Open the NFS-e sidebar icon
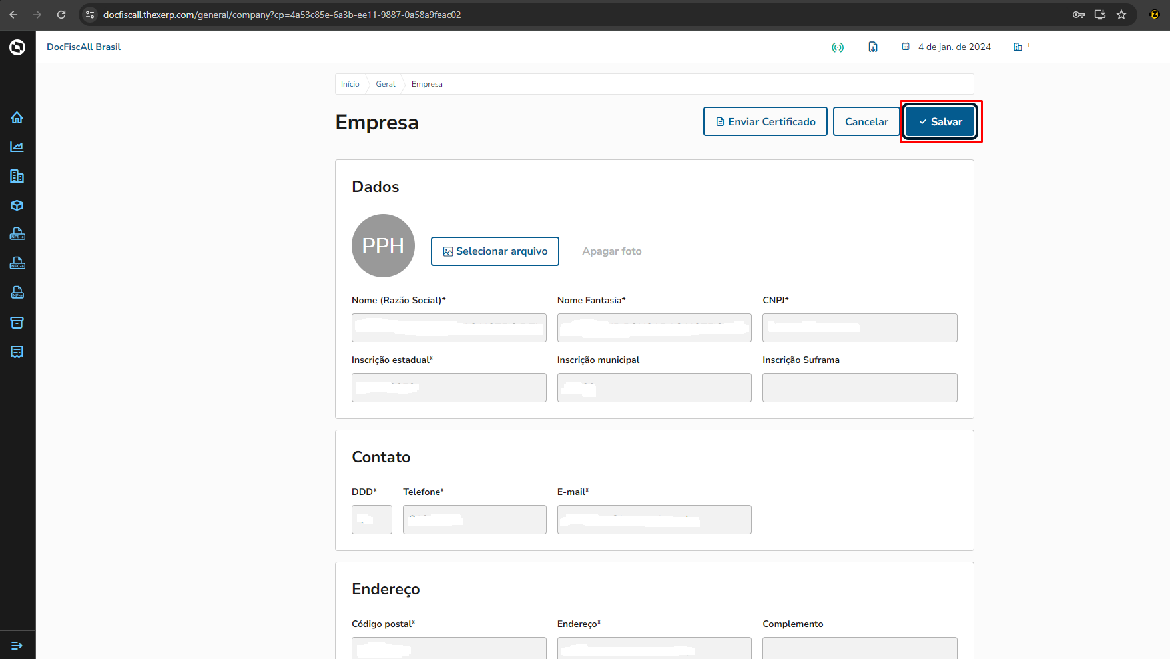Screen dimensions: 1170x659 point(17,234)
